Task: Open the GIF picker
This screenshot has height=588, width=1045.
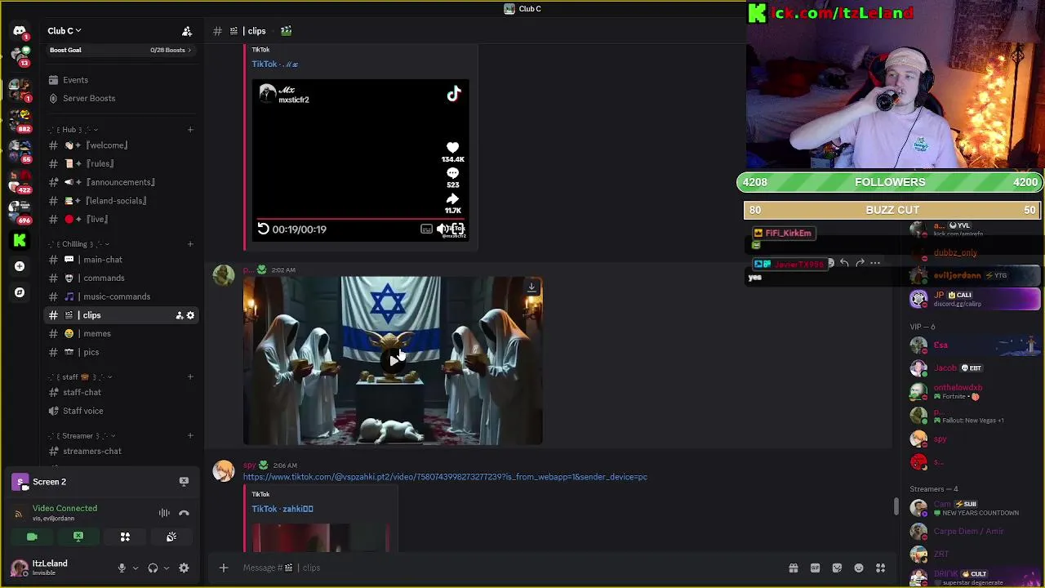Action: 815,568
